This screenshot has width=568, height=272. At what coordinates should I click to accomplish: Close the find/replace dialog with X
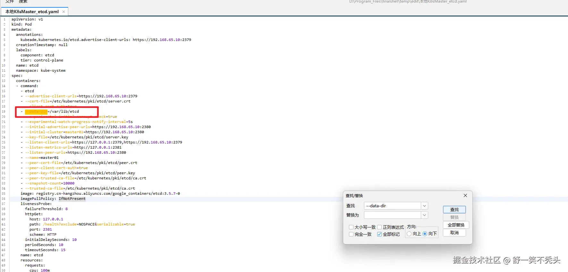click(465, 195)
